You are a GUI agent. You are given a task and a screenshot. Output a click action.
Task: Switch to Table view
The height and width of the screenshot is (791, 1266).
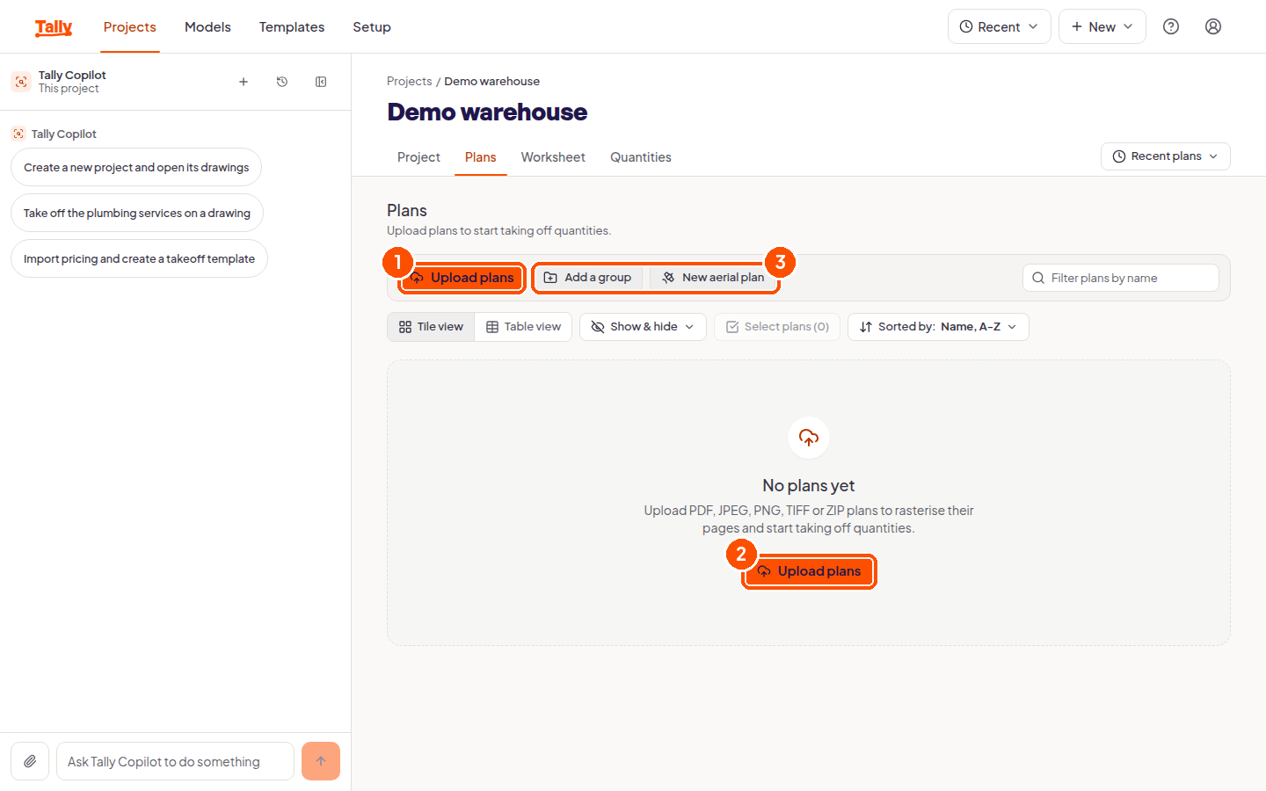click(523, 327)
